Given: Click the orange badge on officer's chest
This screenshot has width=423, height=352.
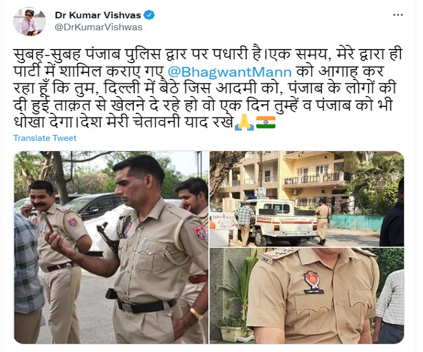Looking at the screenshot, I should pyautogui.click(x=312, y=280).
